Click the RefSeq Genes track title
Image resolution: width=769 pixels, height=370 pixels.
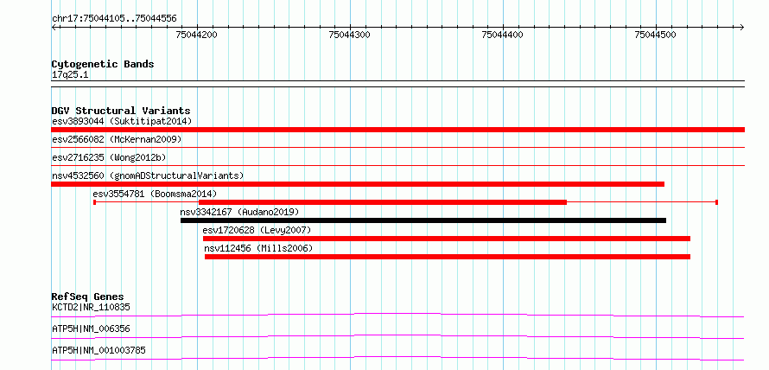point(88,297)
